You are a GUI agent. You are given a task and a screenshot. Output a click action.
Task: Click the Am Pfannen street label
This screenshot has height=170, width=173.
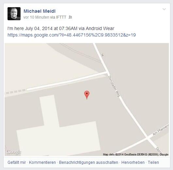click(161, 130)
